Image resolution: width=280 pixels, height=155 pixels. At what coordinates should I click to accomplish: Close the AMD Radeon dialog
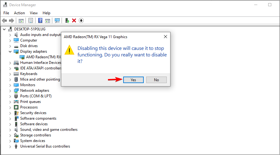click(x=166, y=37)
